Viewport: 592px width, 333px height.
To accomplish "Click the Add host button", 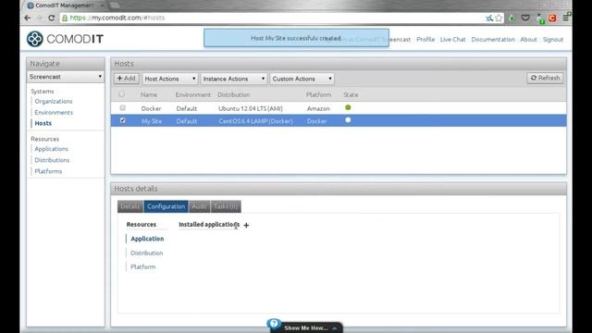I will [x=127, y=78].
